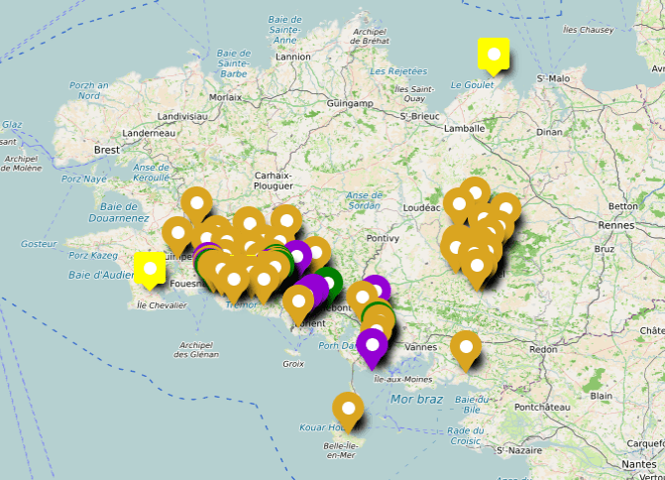Image resolution: width=665 pixels, height=480 pixels.
Task: Open the gold marker on Belle-Île-en-Mer
Action: (x=348, y=409)
